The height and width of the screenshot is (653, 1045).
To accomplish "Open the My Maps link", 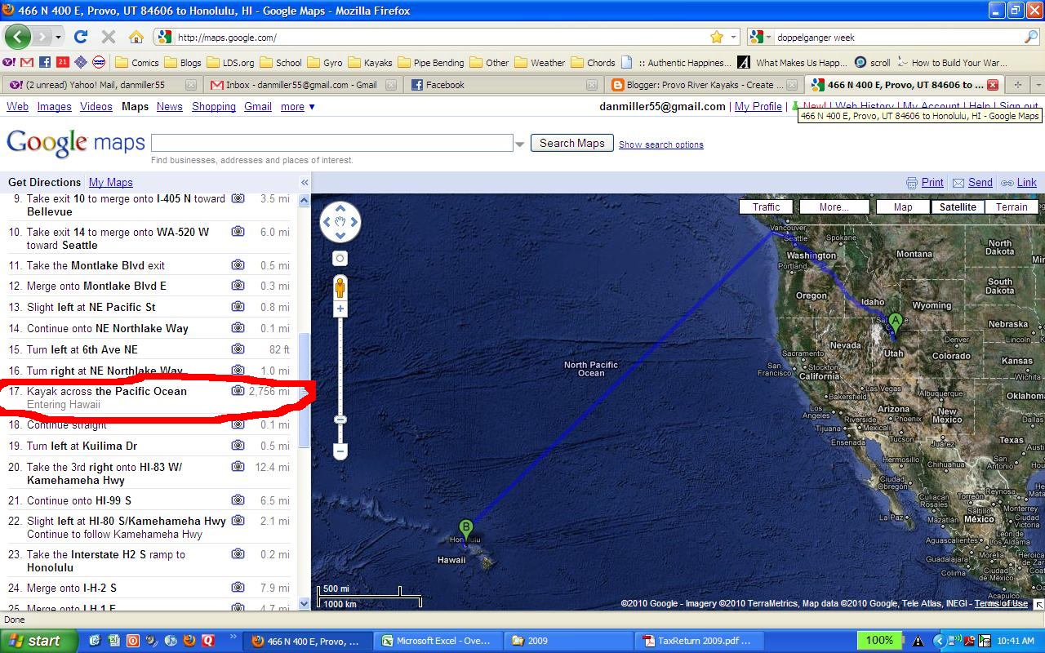I will tap(110, 183).
